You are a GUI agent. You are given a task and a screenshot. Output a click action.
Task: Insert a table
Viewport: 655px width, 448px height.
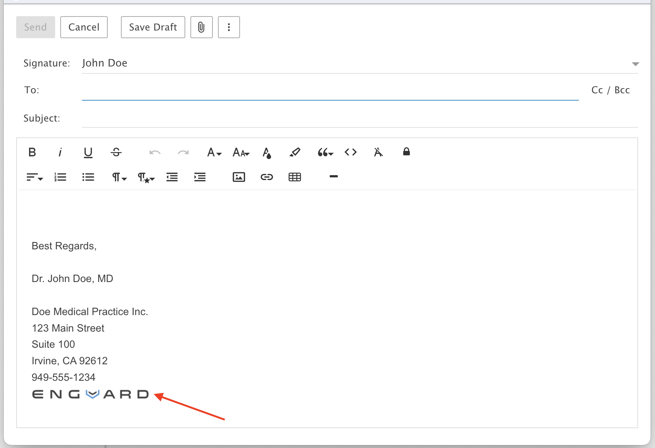pos(295,177)
